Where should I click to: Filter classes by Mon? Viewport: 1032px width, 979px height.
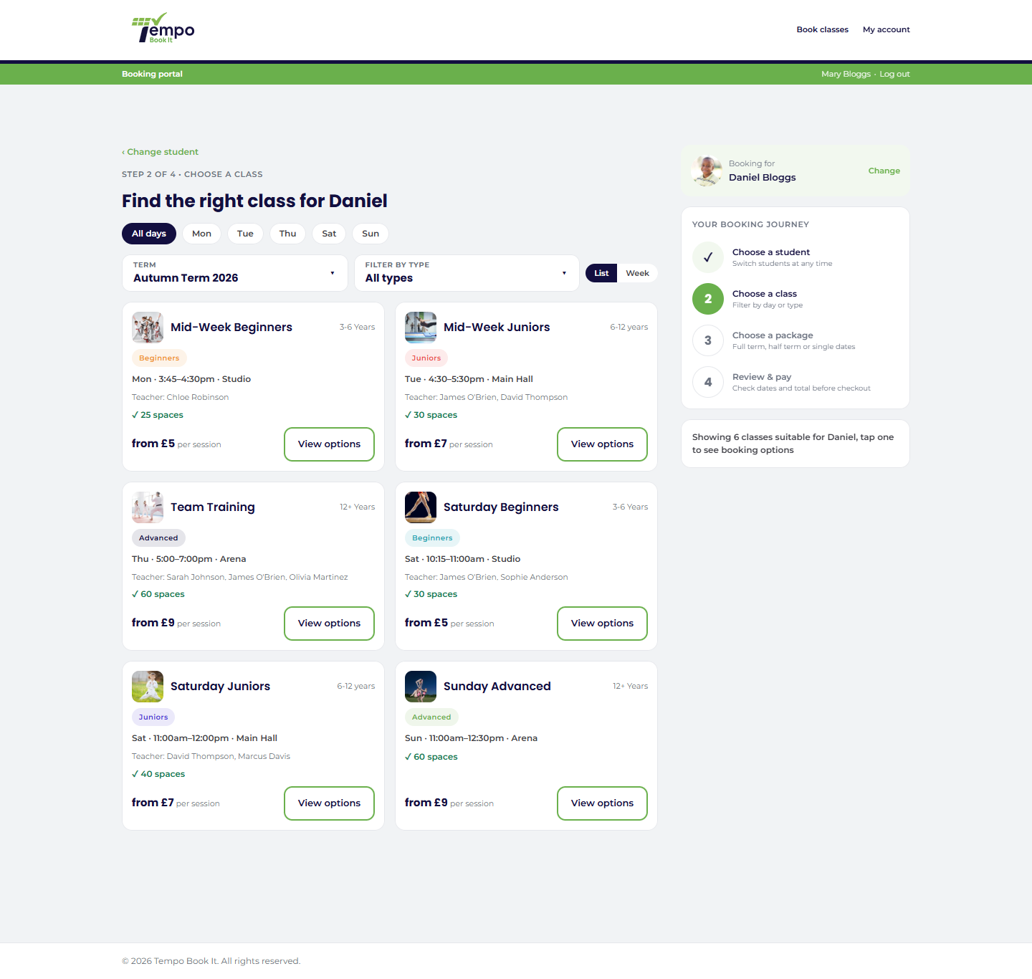(x=201, y=234)
